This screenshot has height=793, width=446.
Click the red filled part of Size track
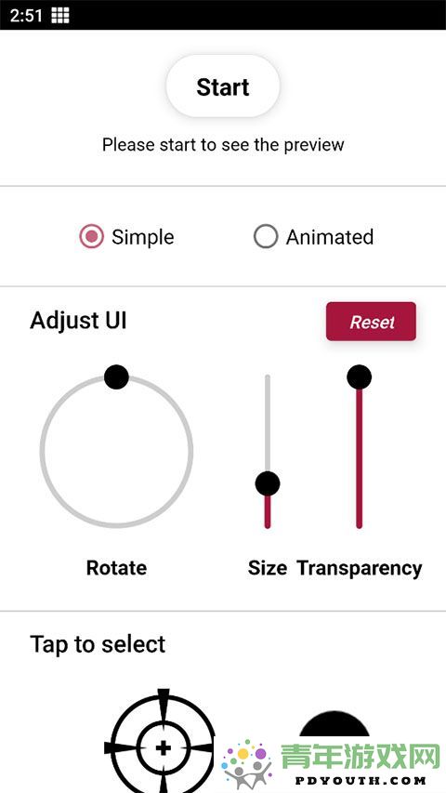click(x=268, y=512)
